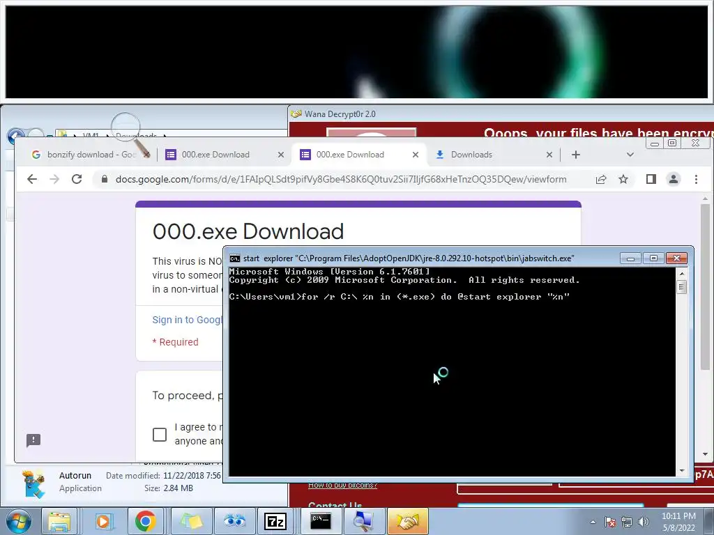714x535 pixels.
Task: Click the form report feedback icon
Action: click(x=33, y=440)
